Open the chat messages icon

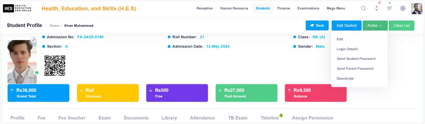(x=390, y=8)
